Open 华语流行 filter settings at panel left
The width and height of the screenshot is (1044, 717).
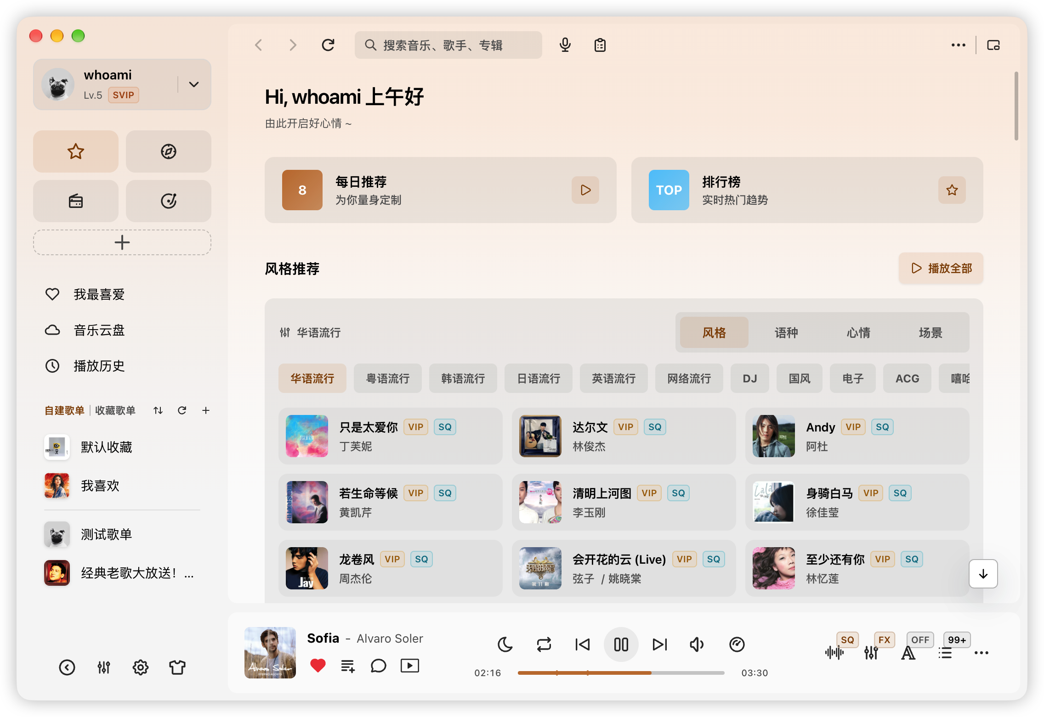pyautogui.click(x=285, y=332)
